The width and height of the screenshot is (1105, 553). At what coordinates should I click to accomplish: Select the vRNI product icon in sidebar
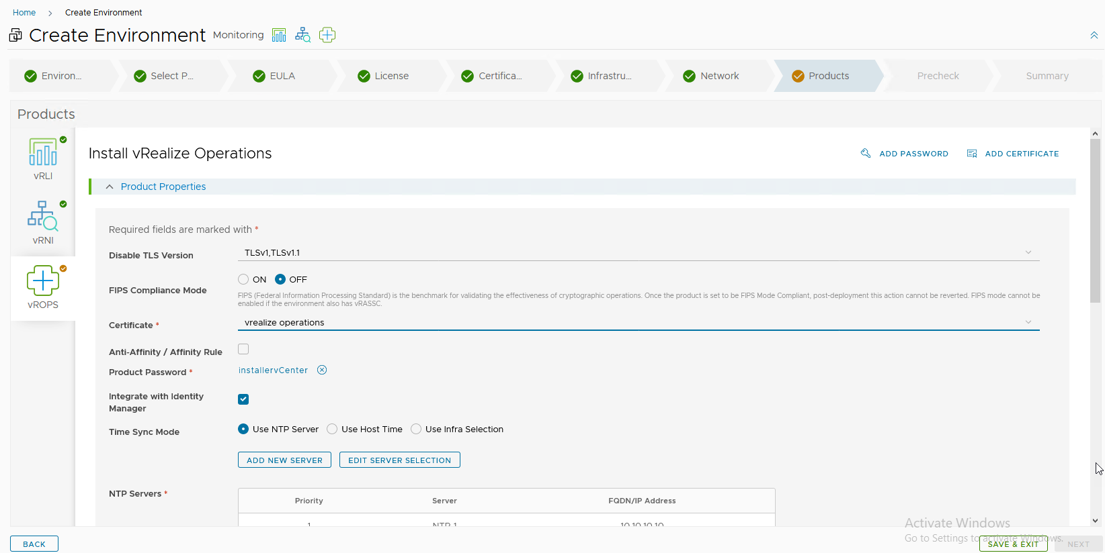pos(43,217)
